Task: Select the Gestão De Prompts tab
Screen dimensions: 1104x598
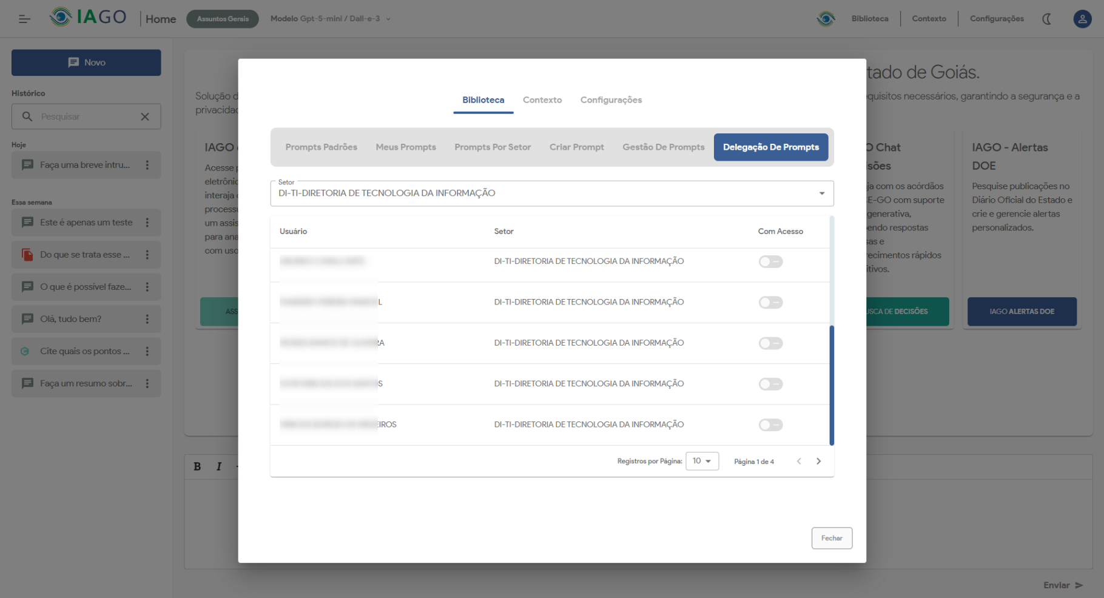Action: click(x=663, y=147)
